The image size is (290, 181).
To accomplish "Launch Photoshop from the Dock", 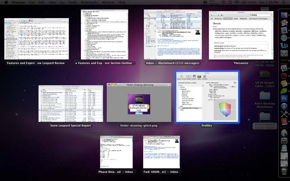I will (284, 99).
